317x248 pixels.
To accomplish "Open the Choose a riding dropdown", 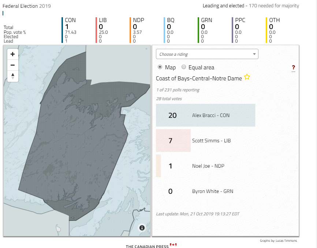I will [207, 54].
